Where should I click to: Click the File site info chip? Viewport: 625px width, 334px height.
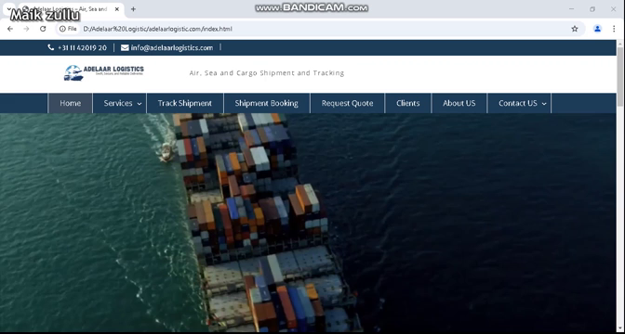(x=68, y=29)
